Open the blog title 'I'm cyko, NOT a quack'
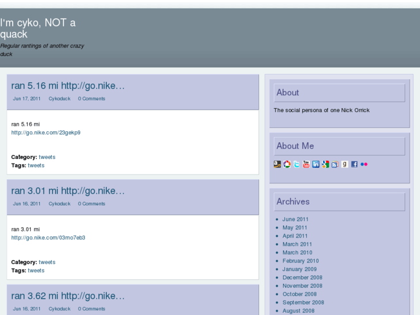Viewport: 420px width, 315px height. [x=38, y=28]
